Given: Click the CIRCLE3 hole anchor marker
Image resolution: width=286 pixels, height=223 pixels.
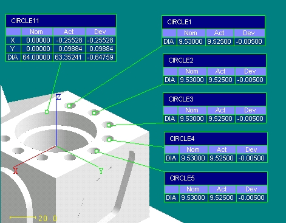Looking at the screenshot, I should [109, 125].
